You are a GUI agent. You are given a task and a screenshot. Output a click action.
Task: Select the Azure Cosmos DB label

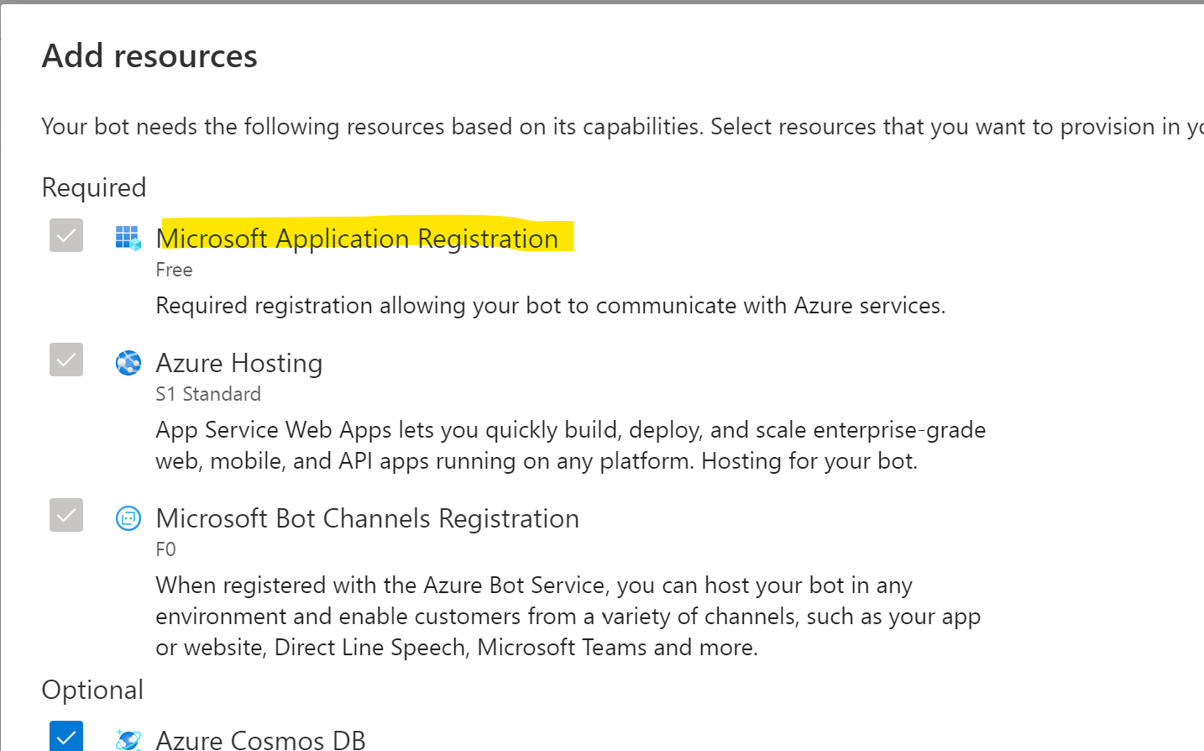[260, 740]
